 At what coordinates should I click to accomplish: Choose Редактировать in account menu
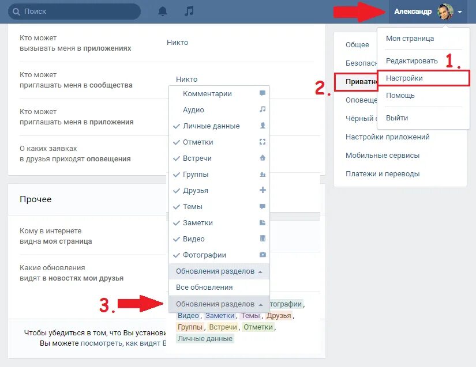[x=411, y=61]
